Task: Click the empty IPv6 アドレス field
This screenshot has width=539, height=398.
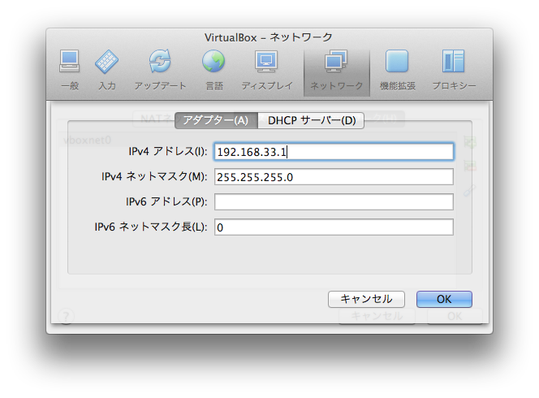Action: tap(334, 202)
